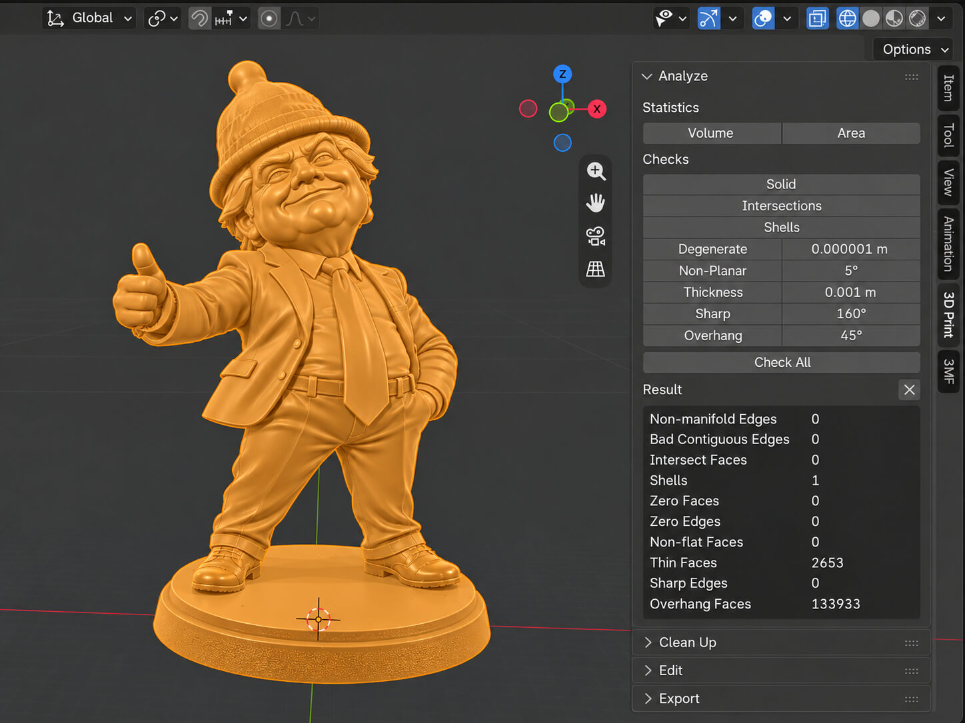Open the Global transform orientation dropdown
Viewport: 965px width, 723px height.
[x=89, y=18]
